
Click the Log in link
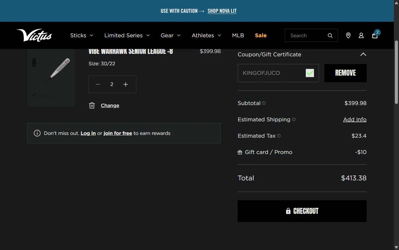click(88, 133)
